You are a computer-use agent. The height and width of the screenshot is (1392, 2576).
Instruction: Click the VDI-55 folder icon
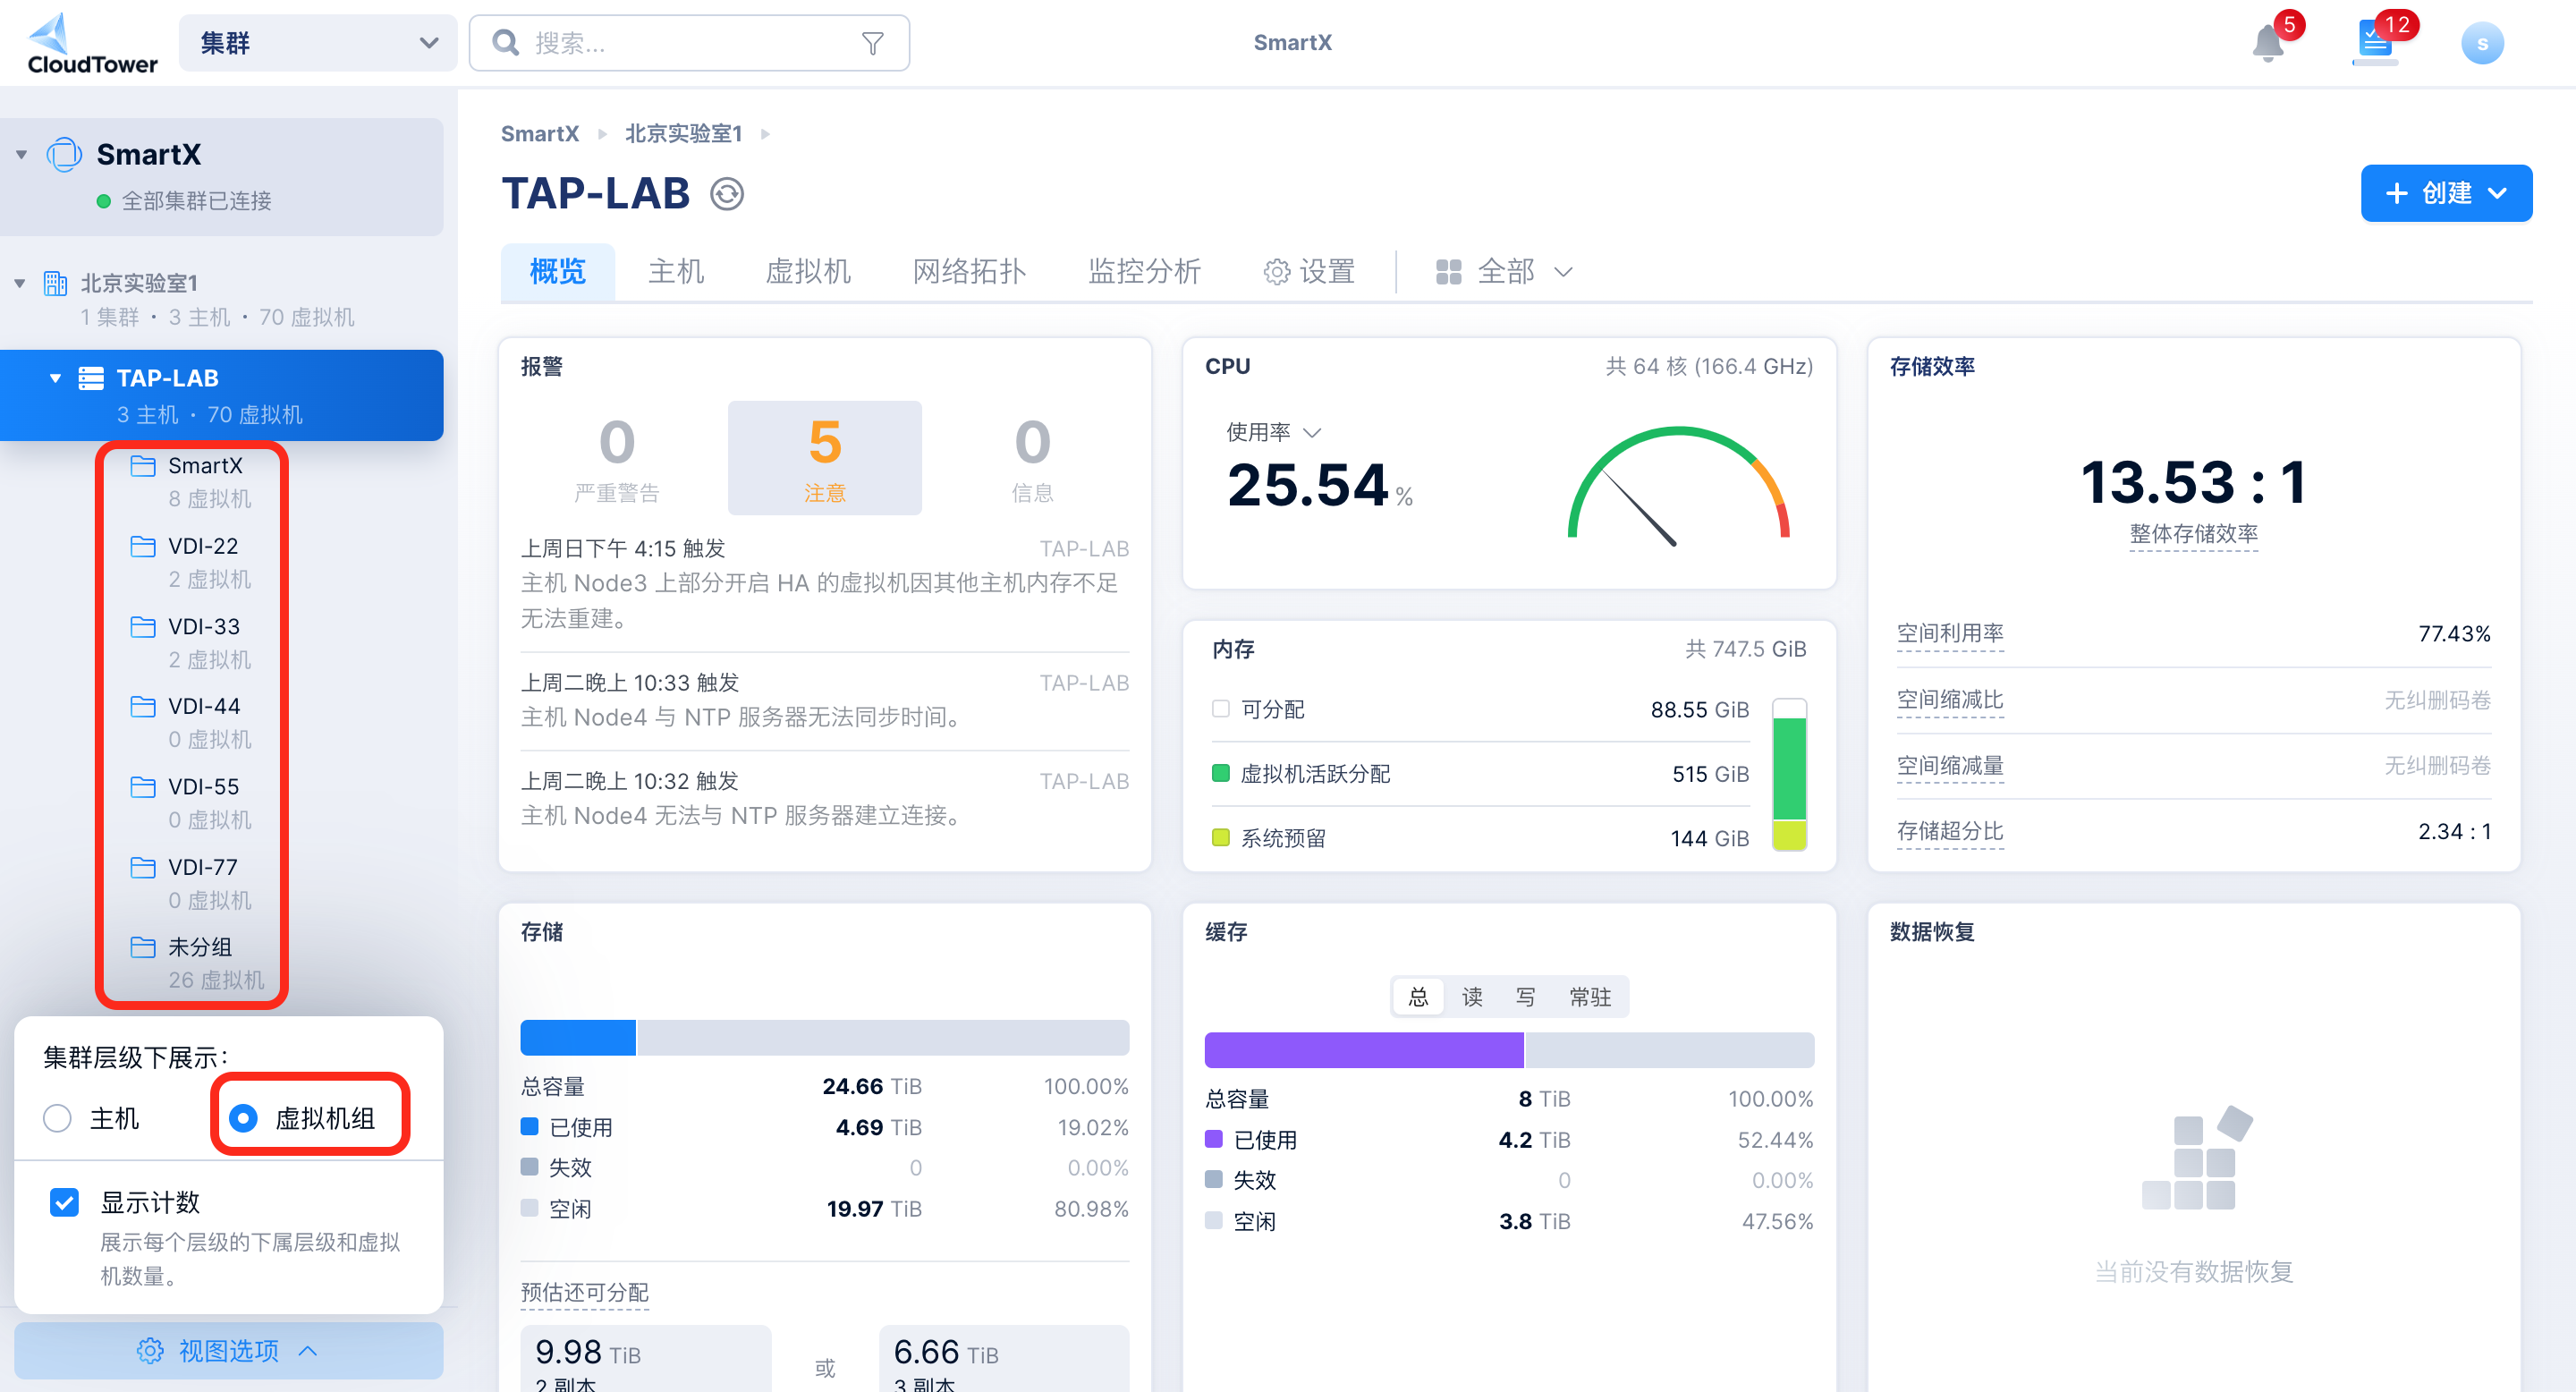pos(143,787)
